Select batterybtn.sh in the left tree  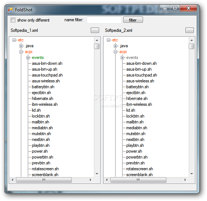click(x=43, y=87)
